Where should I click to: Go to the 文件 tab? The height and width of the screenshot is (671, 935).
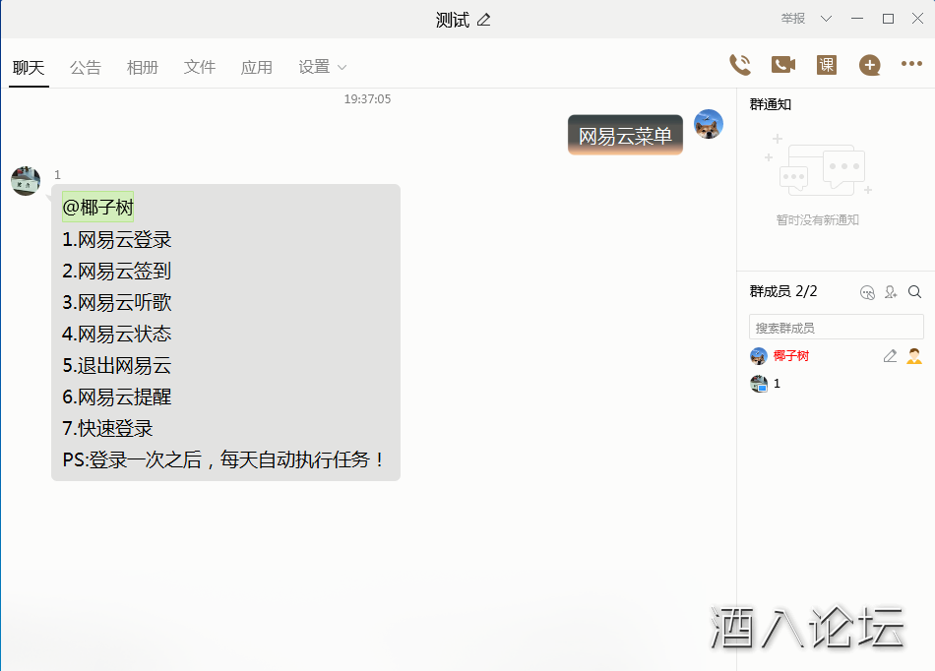tap(200, 67)
